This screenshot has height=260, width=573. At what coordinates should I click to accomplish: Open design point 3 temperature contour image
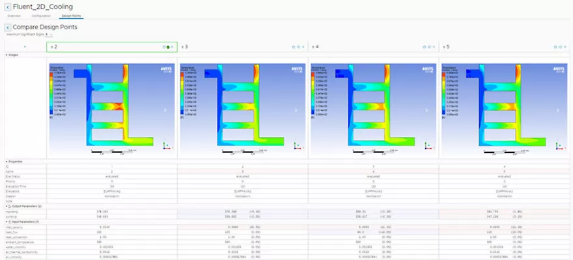tap(243, 108)
